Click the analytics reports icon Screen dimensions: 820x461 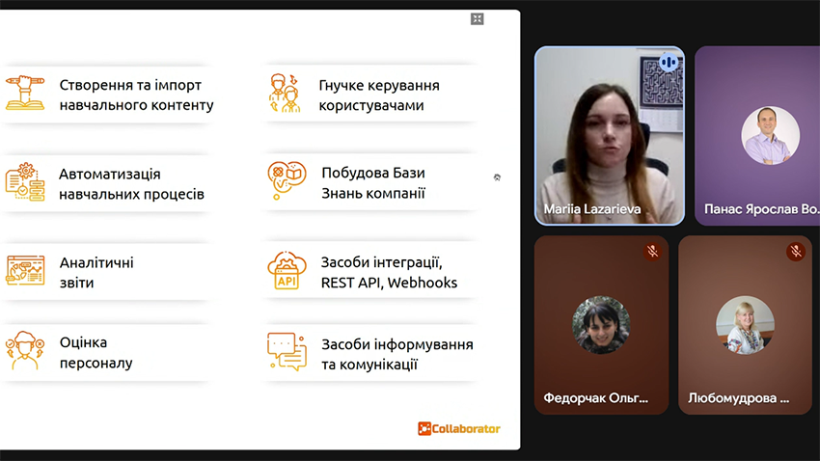(25, 271)
